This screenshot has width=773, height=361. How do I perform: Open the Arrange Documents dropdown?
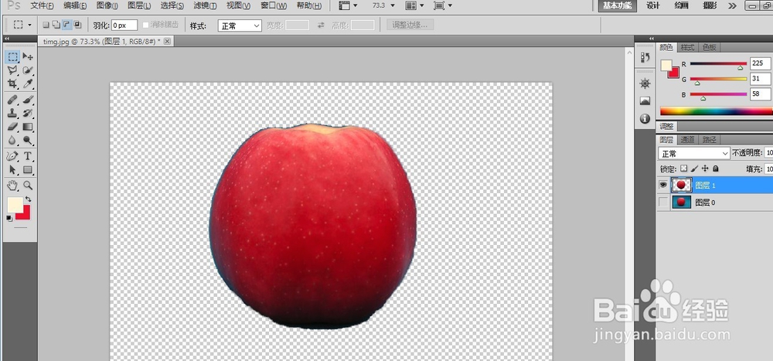414,5
